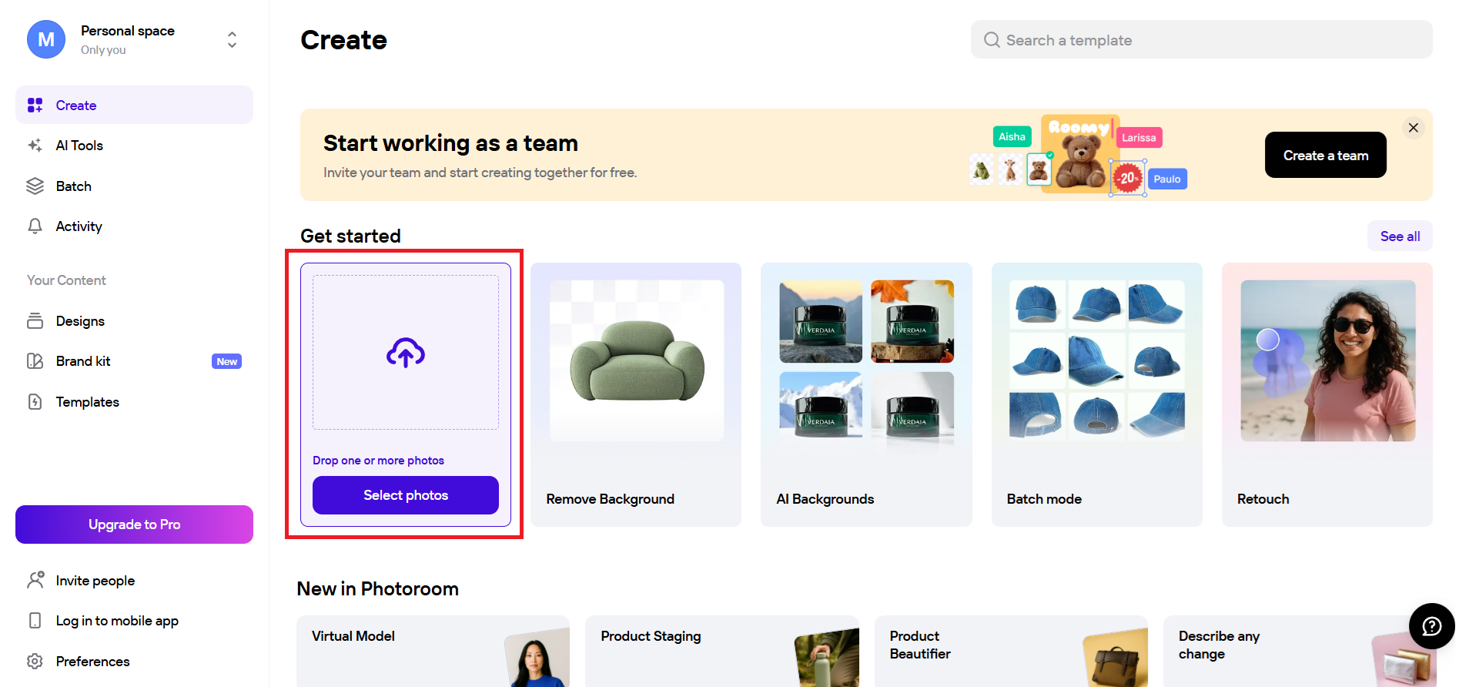Open Templates in the sidebar
The width and height of the screenshot is (1459, 687).
[x=134, y=402]
